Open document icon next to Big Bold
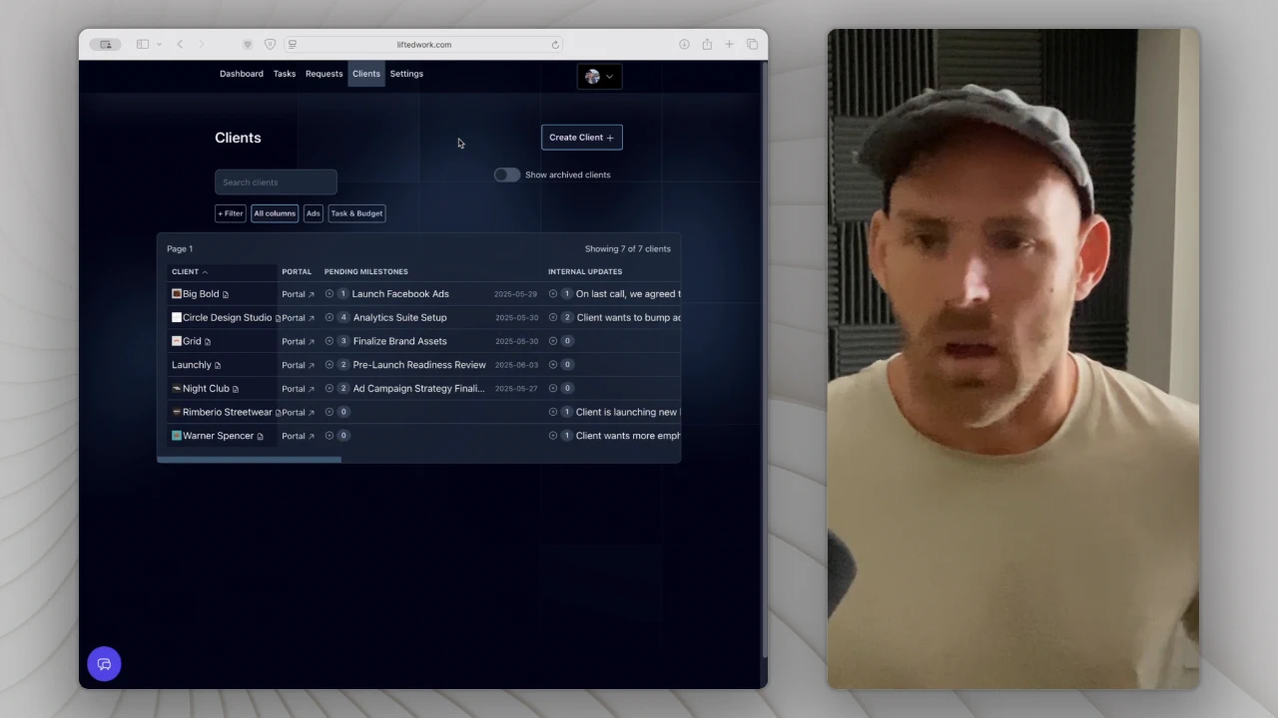Screen dimensions: 1278x718 click(226, 294)
